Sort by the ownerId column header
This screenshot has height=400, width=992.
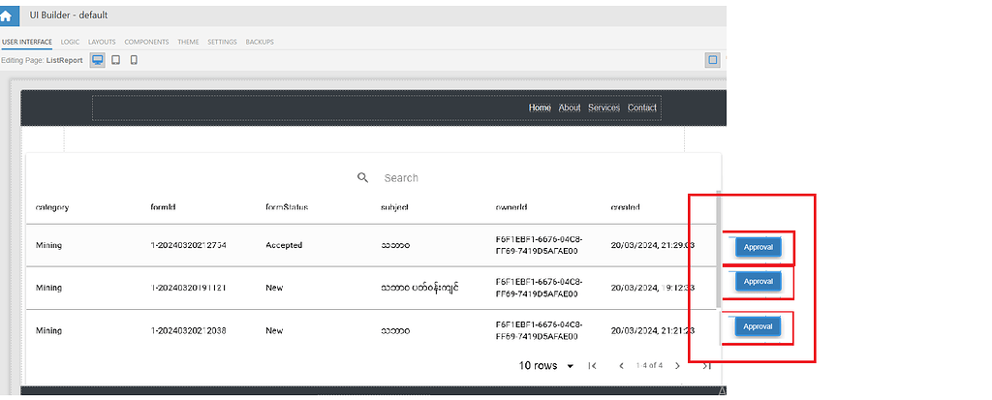click(511, 207)
